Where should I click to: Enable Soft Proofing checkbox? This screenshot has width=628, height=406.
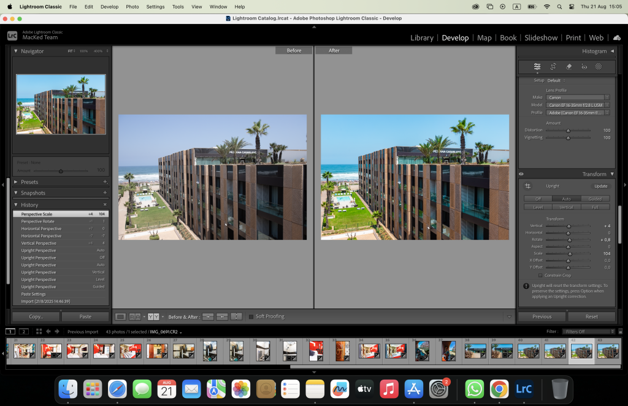point(251,316)
